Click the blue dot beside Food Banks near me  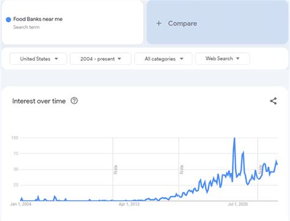(9, 20)
